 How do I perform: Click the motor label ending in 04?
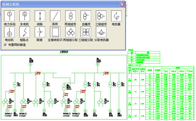pyautogui.click(x=76, y=114)
